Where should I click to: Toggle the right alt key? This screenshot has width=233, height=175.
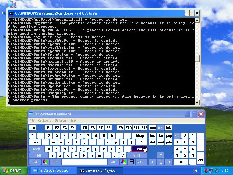click(x=113, y=162)
